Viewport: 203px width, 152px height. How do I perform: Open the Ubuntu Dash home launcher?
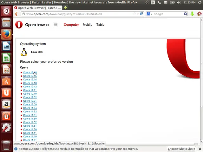6,11
